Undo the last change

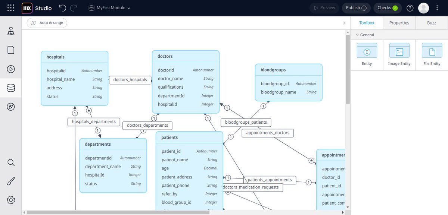(x=62, y=8)
